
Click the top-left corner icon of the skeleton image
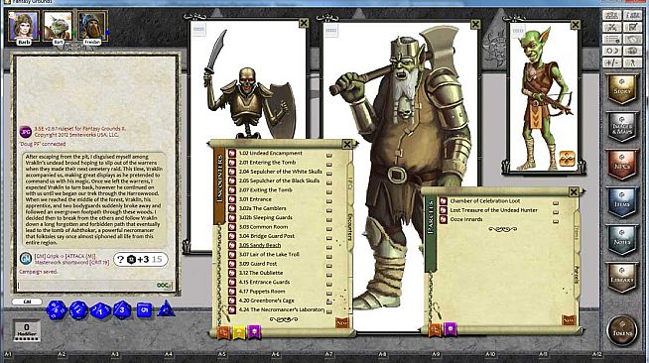(x=199, y=30)
